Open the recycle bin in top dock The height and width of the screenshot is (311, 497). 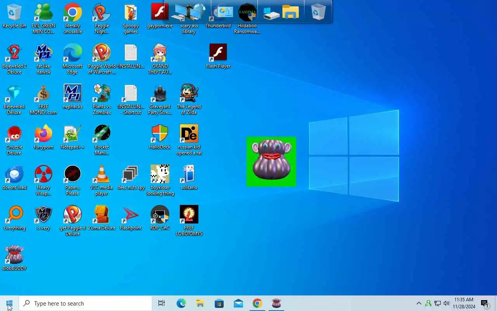(318, 12)
